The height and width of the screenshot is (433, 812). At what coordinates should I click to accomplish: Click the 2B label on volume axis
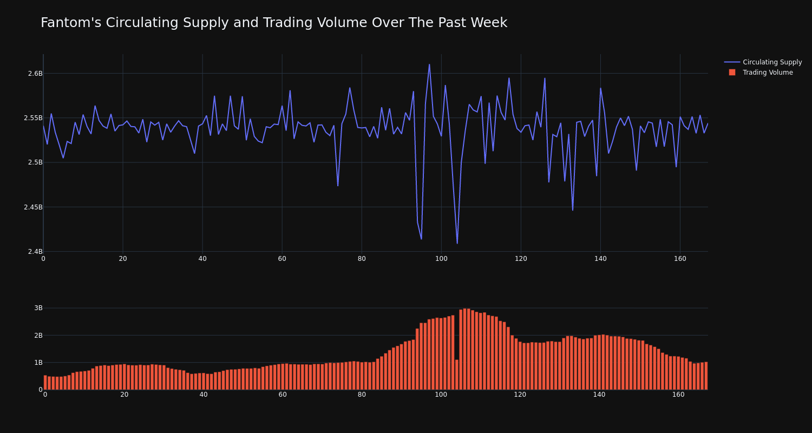tap(38, 335)
